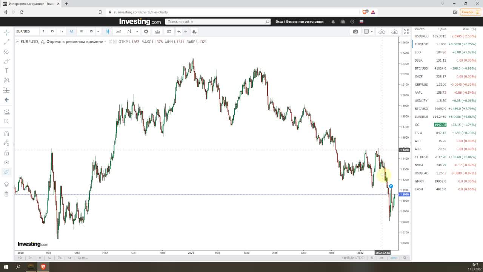Toggle the drawing sync link icon
483x272 pixels.
click(x=6, y=172)
